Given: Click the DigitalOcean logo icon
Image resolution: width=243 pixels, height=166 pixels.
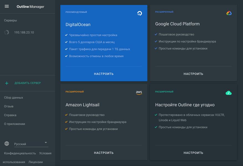Looking at the screenshot, I should pos(140,13).
